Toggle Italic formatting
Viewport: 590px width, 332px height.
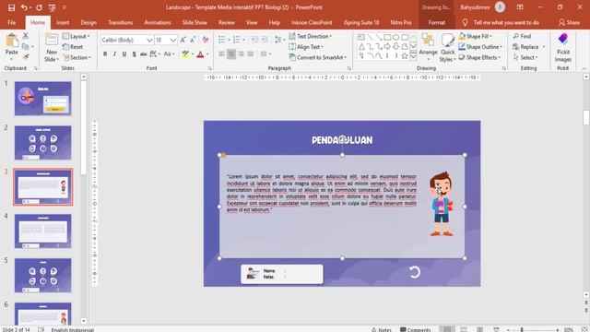(x=114, y=54)
